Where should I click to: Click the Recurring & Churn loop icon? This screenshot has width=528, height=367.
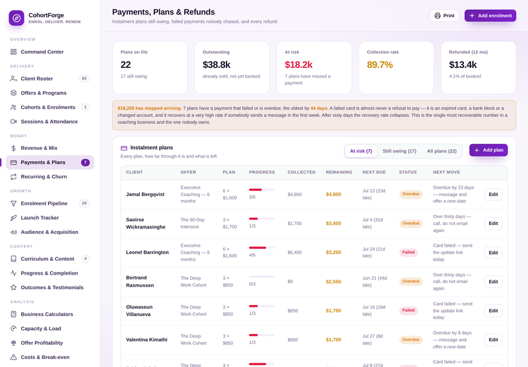tap(13, 177)
